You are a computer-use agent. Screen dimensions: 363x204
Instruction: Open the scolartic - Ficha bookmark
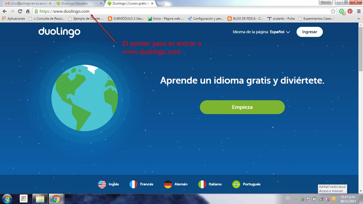pyautogui.click(x=281, y=19)
